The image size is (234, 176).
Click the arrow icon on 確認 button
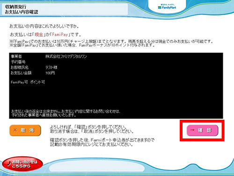coord(192,130)
